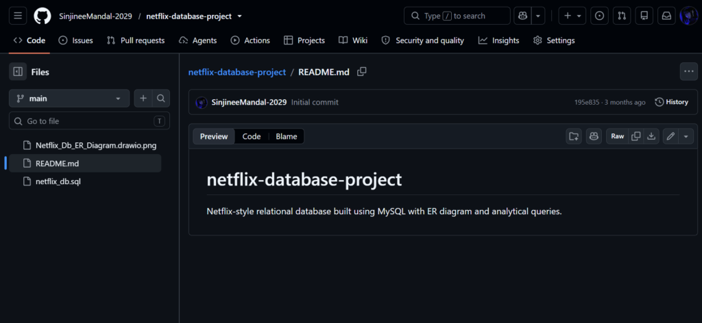Expand the Copilot dropdown arrow in header
The width and height of the screenshot is (702, 323).
[537, 16]
